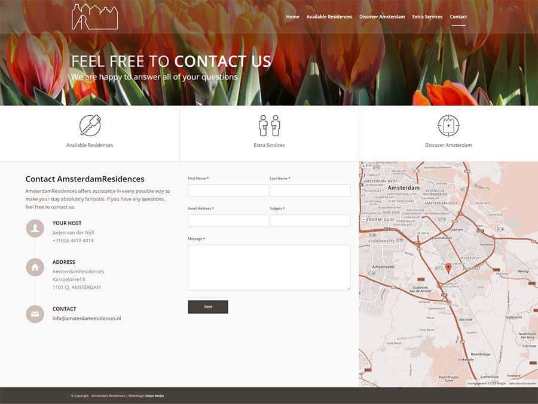The image size is (538, 404).
Task: Open the Available Residences link below key icon
Action: click(x=90, y=145)
